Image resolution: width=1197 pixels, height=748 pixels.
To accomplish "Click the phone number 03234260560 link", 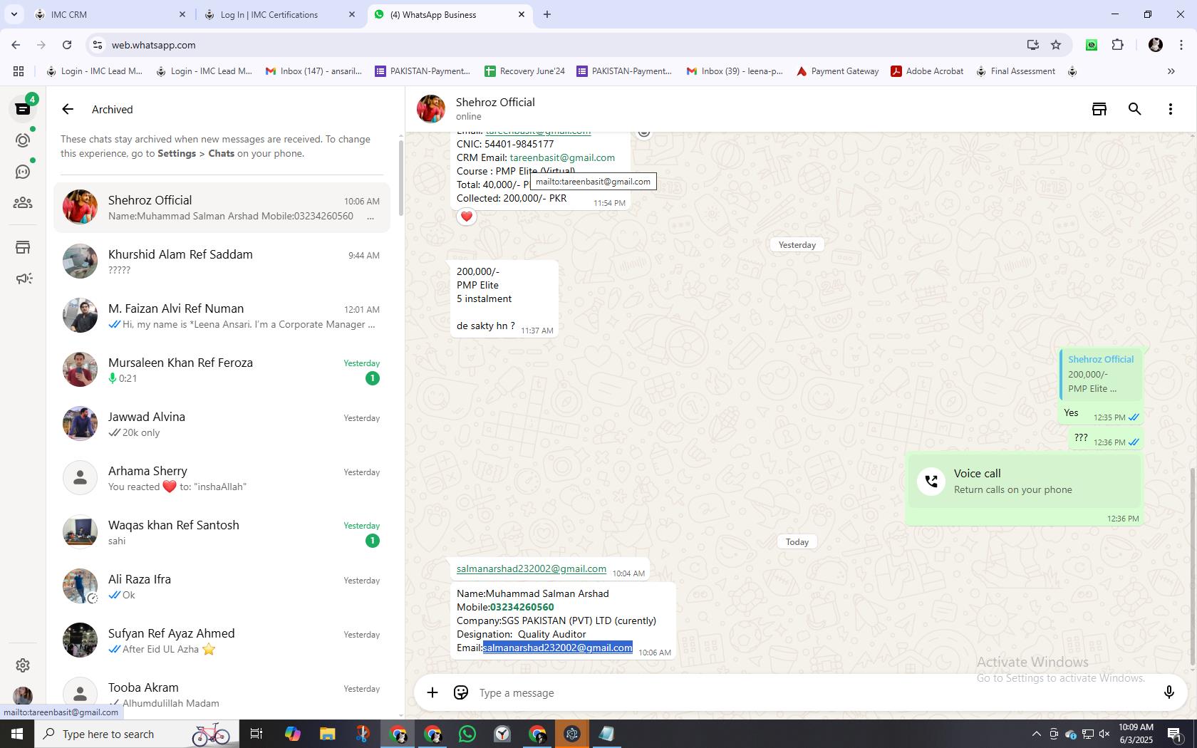I will [x=522, y=607].
